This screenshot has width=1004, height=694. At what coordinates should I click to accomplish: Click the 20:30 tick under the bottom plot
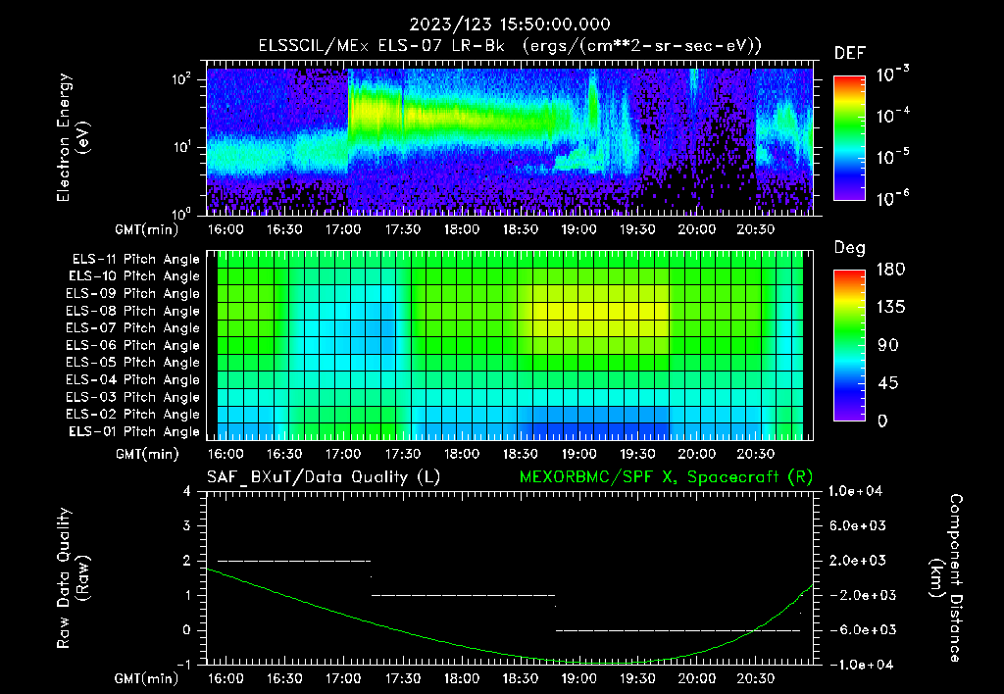(x=756, y=678)
